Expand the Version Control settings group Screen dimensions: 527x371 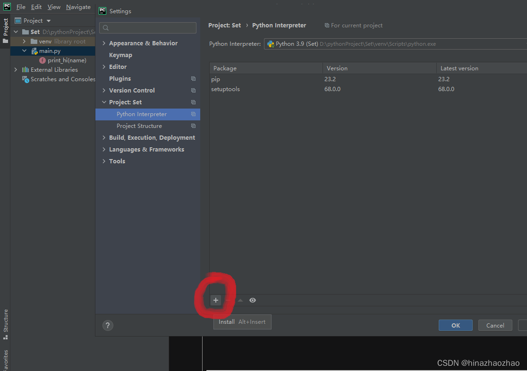pyautogui.click(x=104, y=91)
